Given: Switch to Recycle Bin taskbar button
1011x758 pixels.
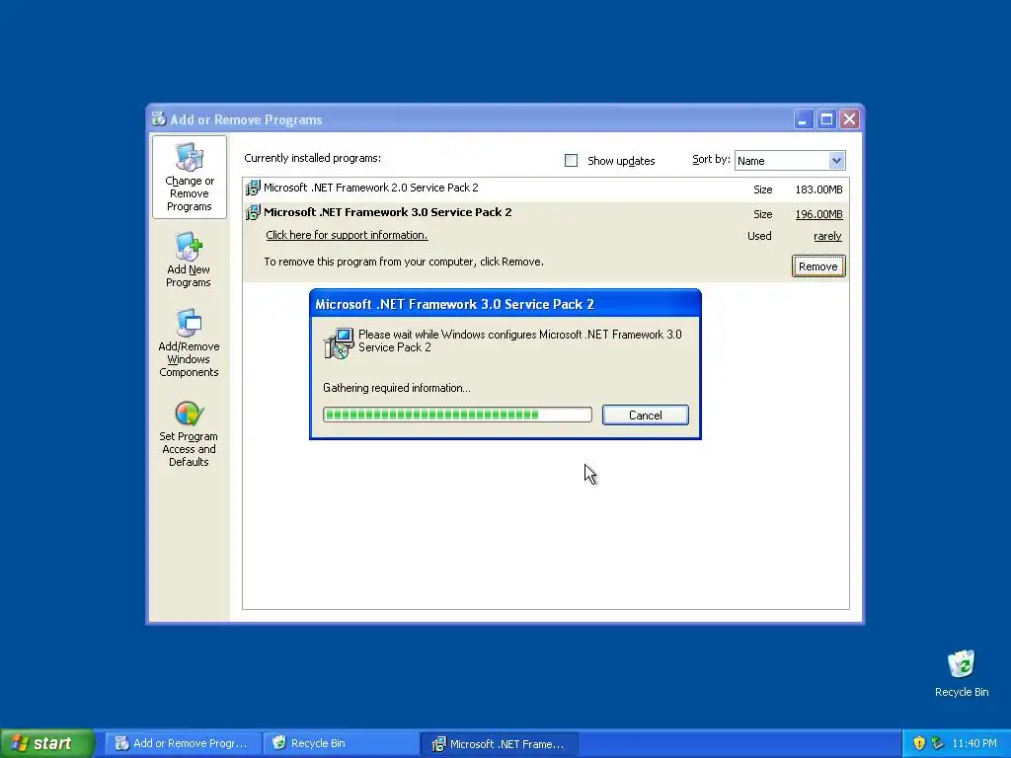Looking at the screenshot, I should 341,743.
